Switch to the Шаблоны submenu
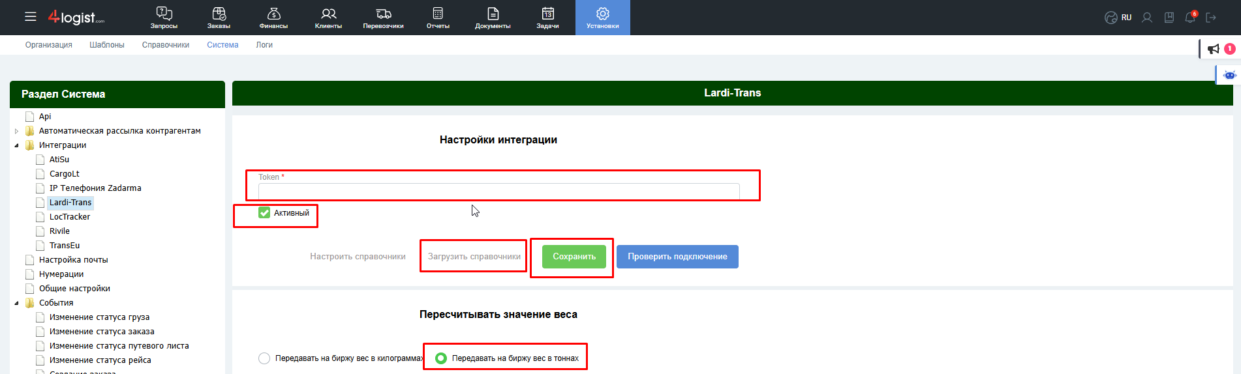Image resolution: width=1241 pixels, height=374 pixels. pos(107,45)
